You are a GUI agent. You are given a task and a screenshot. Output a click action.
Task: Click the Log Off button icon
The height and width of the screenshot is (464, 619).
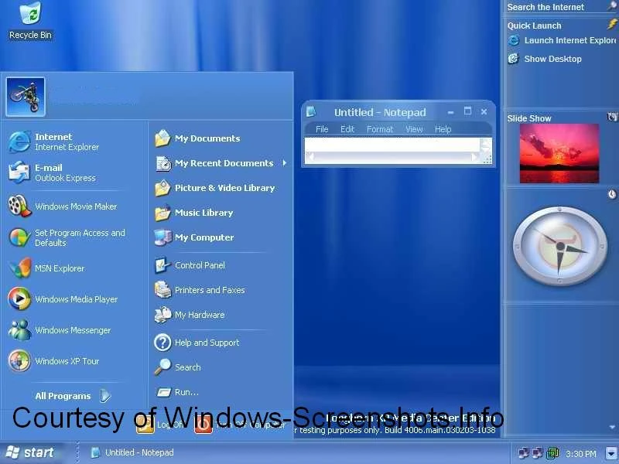145,425
